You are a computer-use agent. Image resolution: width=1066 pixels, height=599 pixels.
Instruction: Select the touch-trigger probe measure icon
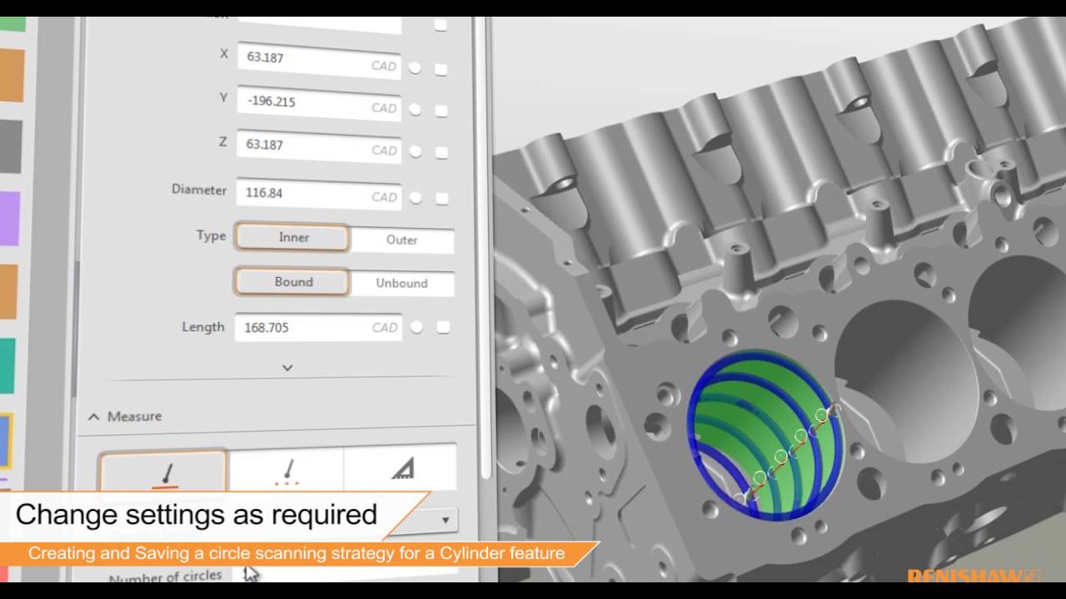[x=163, y=471]
